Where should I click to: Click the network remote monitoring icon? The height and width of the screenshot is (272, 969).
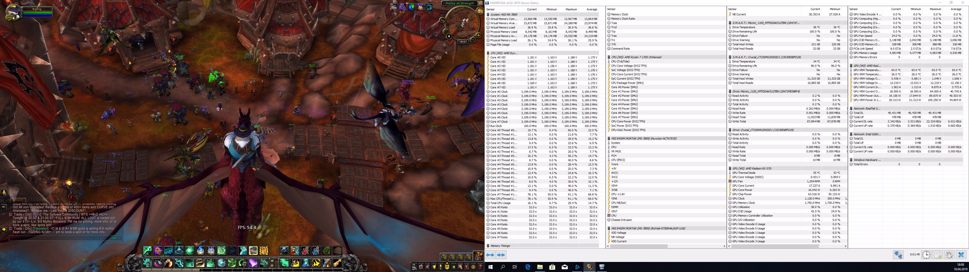(898, 255)
